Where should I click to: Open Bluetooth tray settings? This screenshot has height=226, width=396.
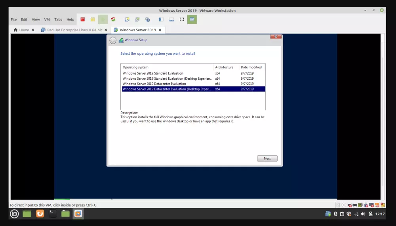pos(335,214)
